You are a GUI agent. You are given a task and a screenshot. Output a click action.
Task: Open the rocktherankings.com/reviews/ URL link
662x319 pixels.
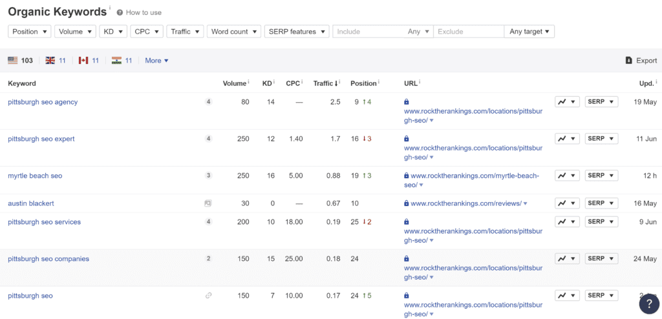click(466, 203)
